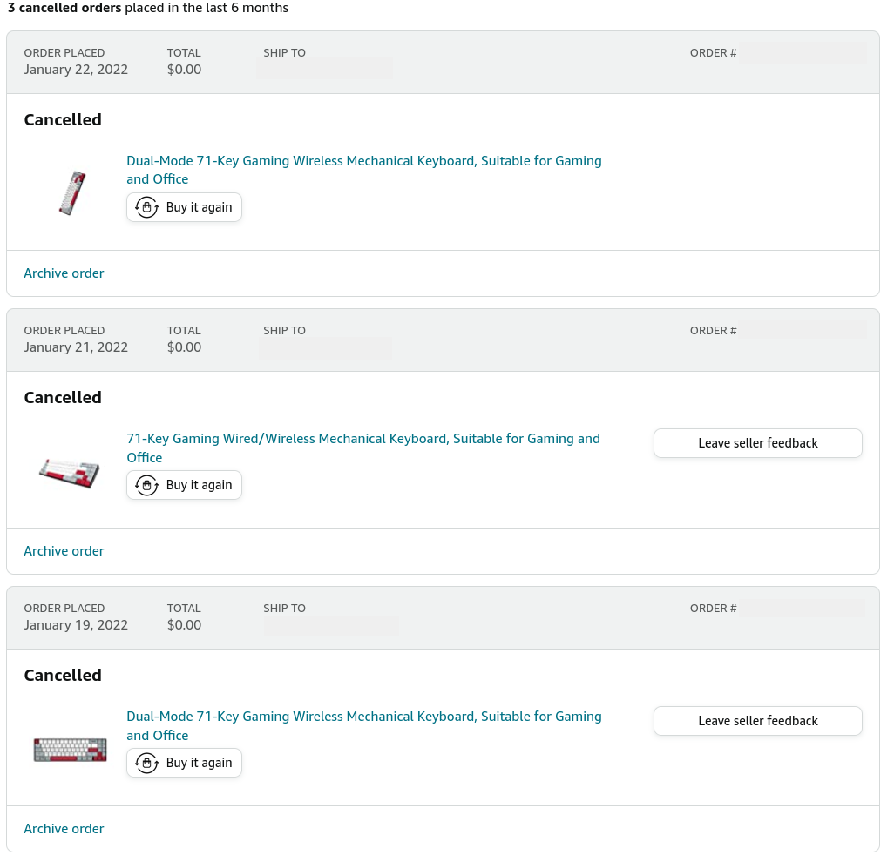894x862 pixels.
Task: Buy the January 22 order keyboard again
Action: [184, 207]
